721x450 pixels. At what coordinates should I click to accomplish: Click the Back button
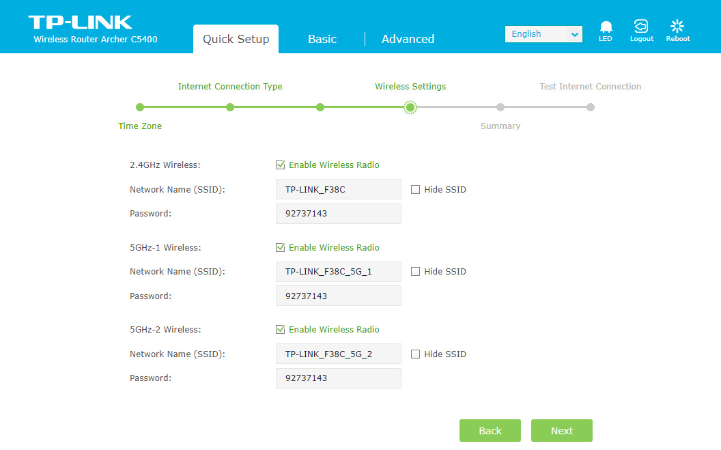click(490, 431)
